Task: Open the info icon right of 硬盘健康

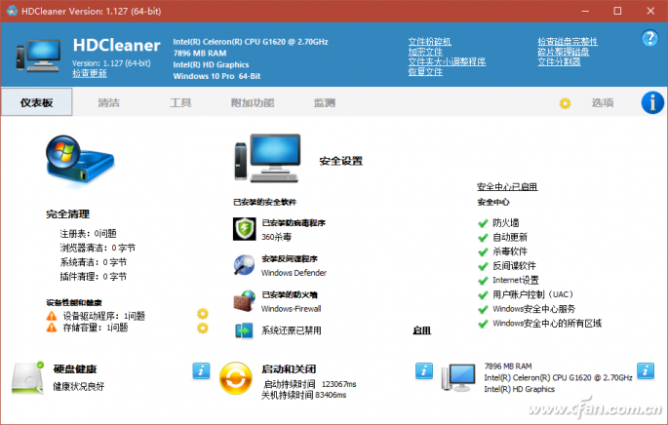Action: point(201,371)
